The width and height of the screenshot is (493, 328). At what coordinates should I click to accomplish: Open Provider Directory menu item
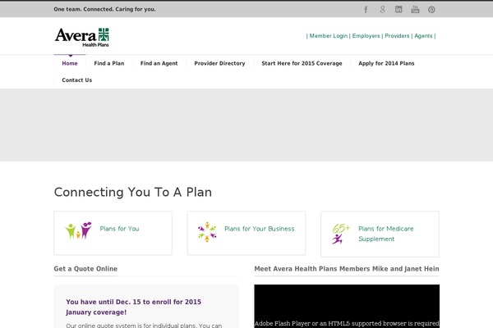219,63
